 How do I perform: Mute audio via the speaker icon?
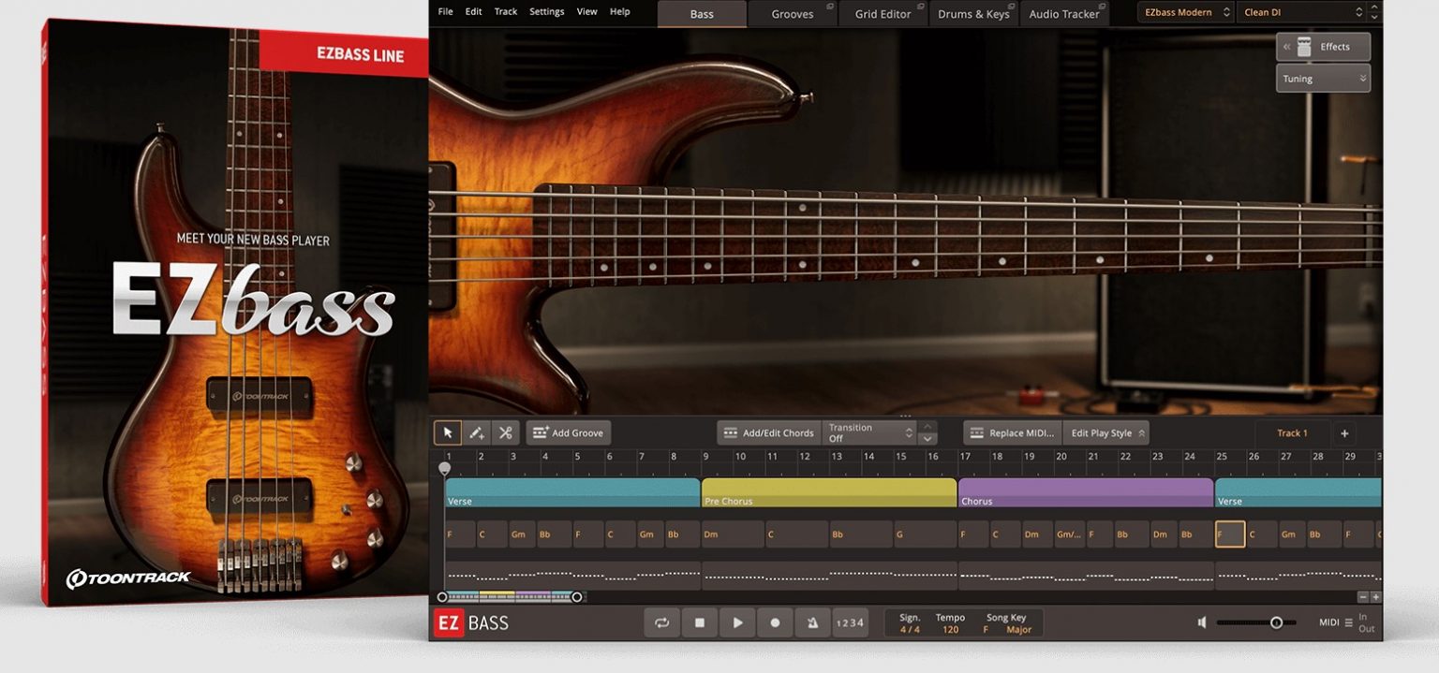coord(1202,621)
